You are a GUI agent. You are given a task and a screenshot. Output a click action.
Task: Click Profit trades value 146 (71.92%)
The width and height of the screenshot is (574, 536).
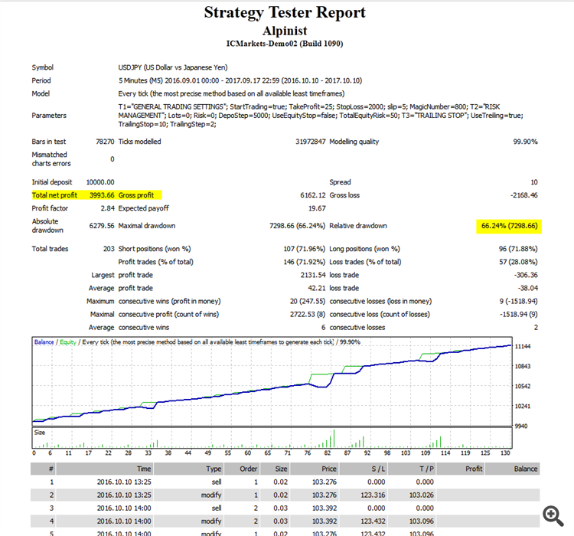click(x=304, y=263)
